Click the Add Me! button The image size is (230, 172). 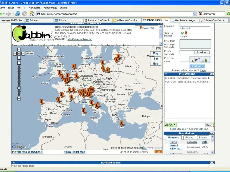197,66
